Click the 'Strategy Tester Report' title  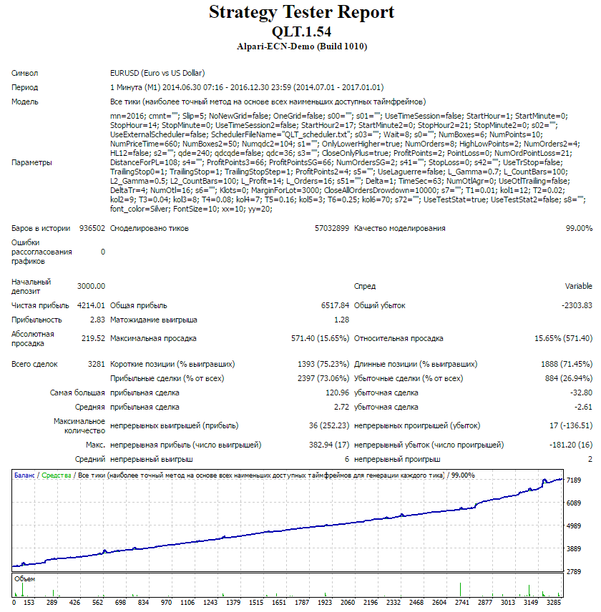pyautogui.click(x=301, y=12)
